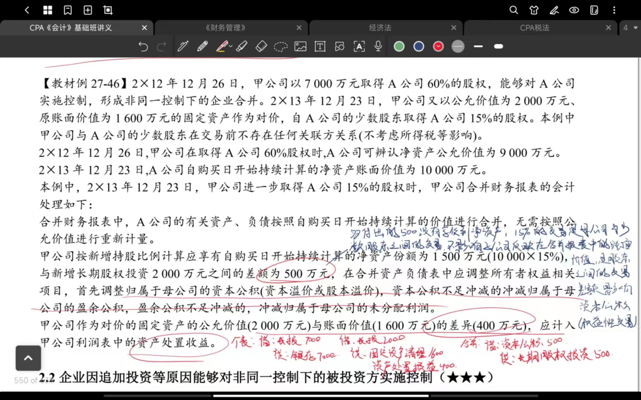The image size is (641, 400).
Task: Pick the green pen color
Action: (x=399, y=46)
